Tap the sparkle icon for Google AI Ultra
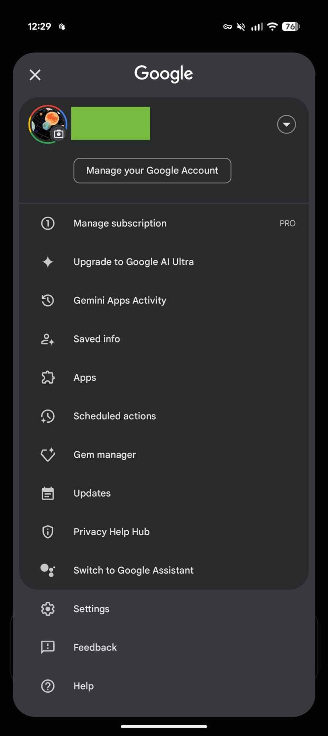This screenshot has width=328, height=736. click(x=48, y=262)
